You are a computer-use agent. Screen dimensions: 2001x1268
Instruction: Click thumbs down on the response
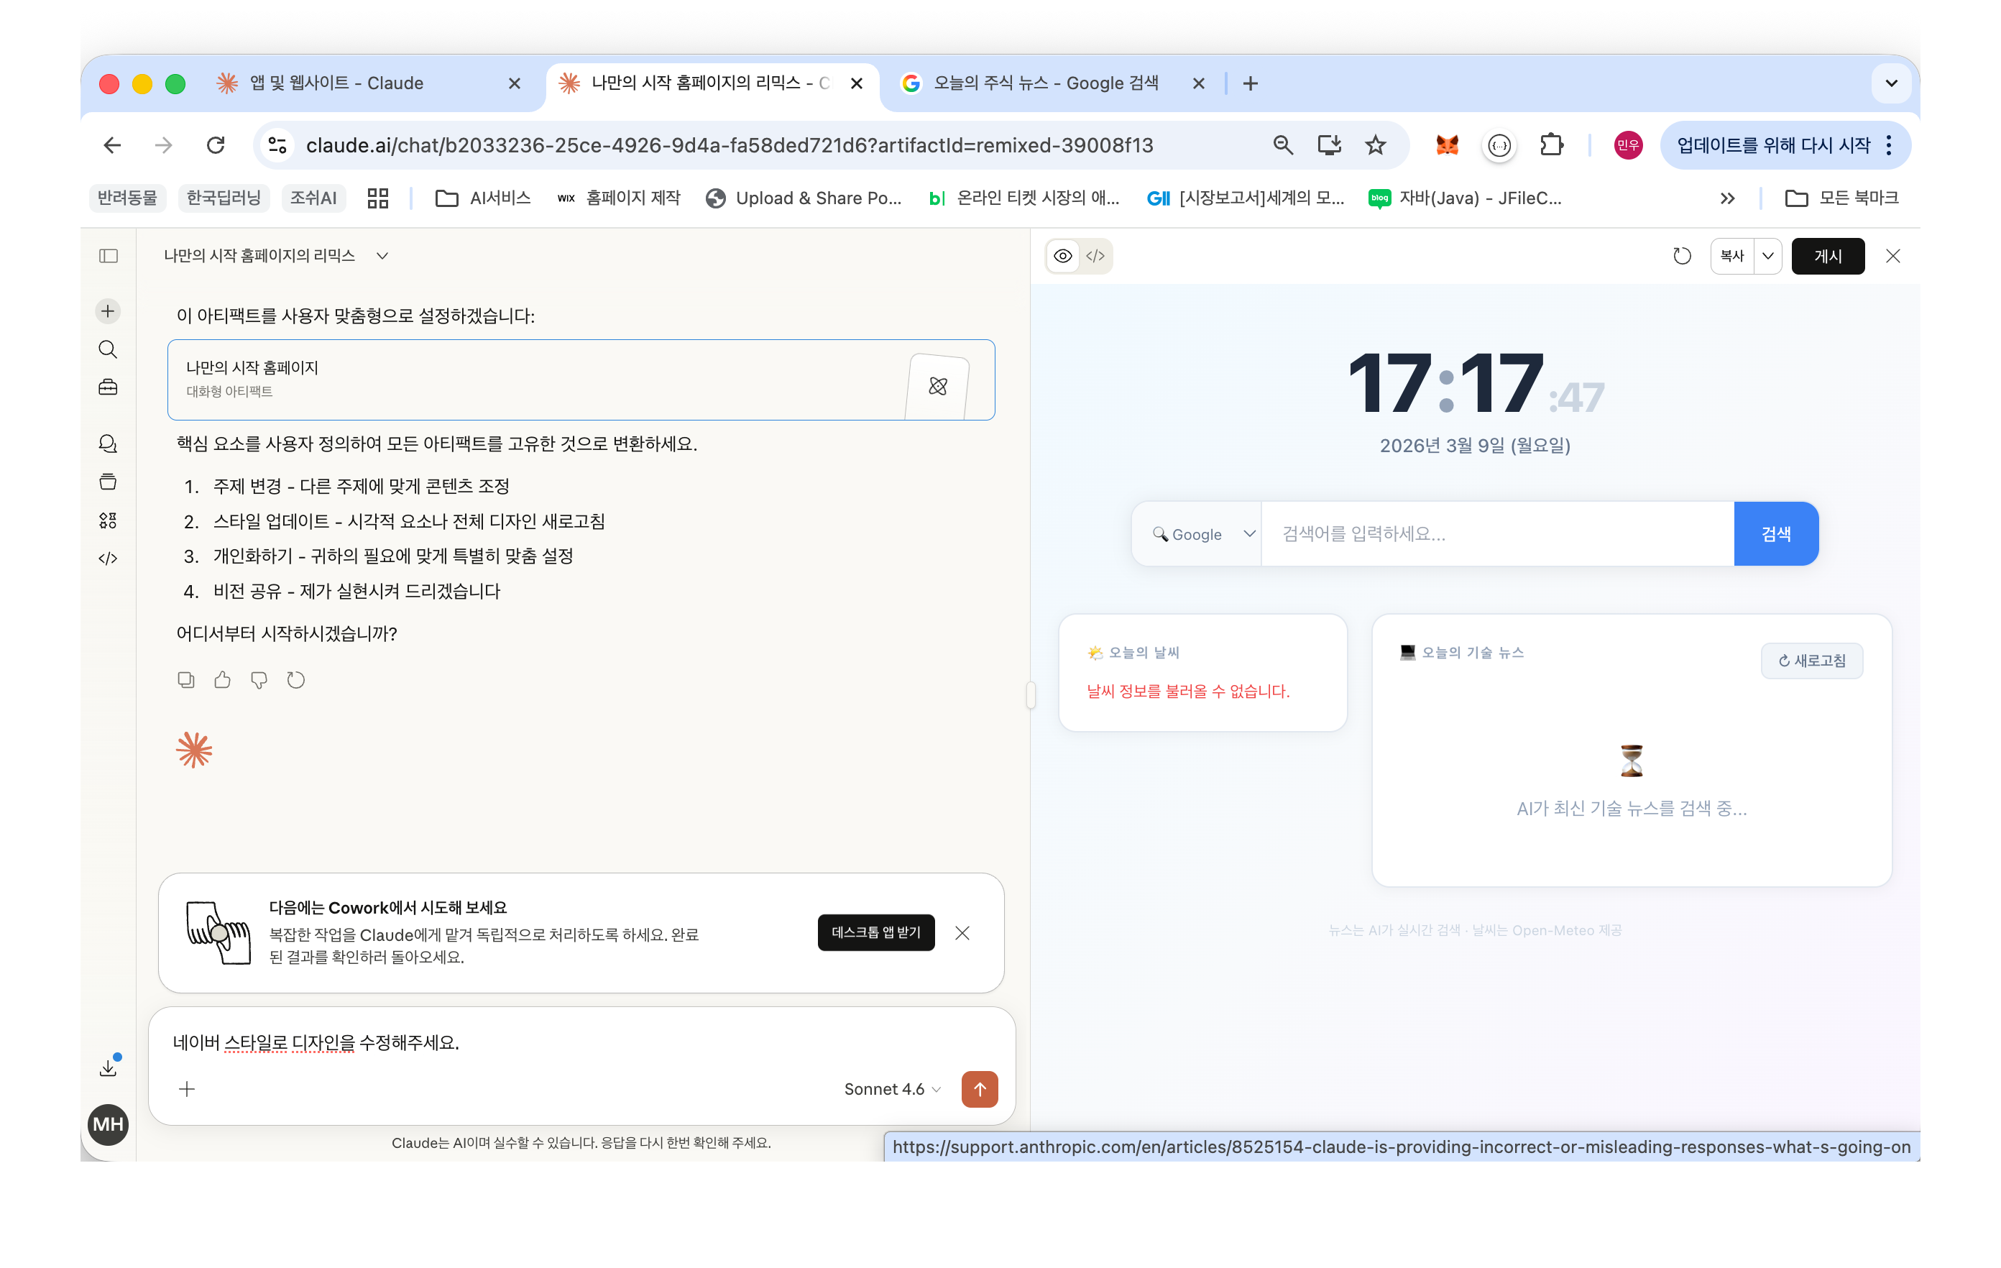259,680
